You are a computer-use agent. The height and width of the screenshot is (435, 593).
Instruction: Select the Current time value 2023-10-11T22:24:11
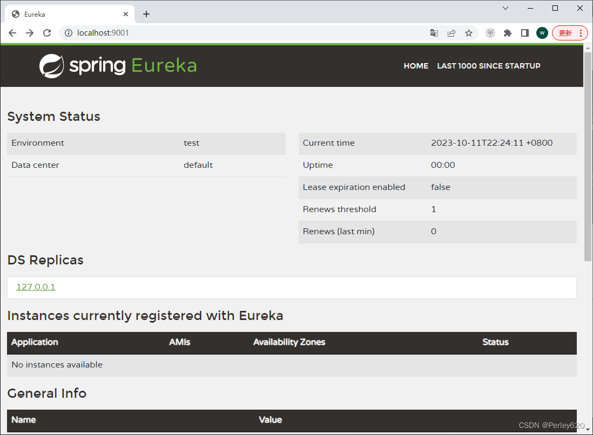point(491,143)
